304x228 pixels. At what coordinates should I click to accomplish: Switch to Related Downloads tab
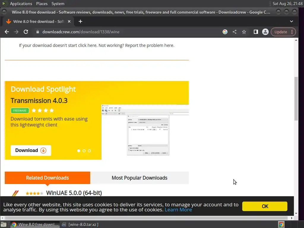[x=47, y=178]
